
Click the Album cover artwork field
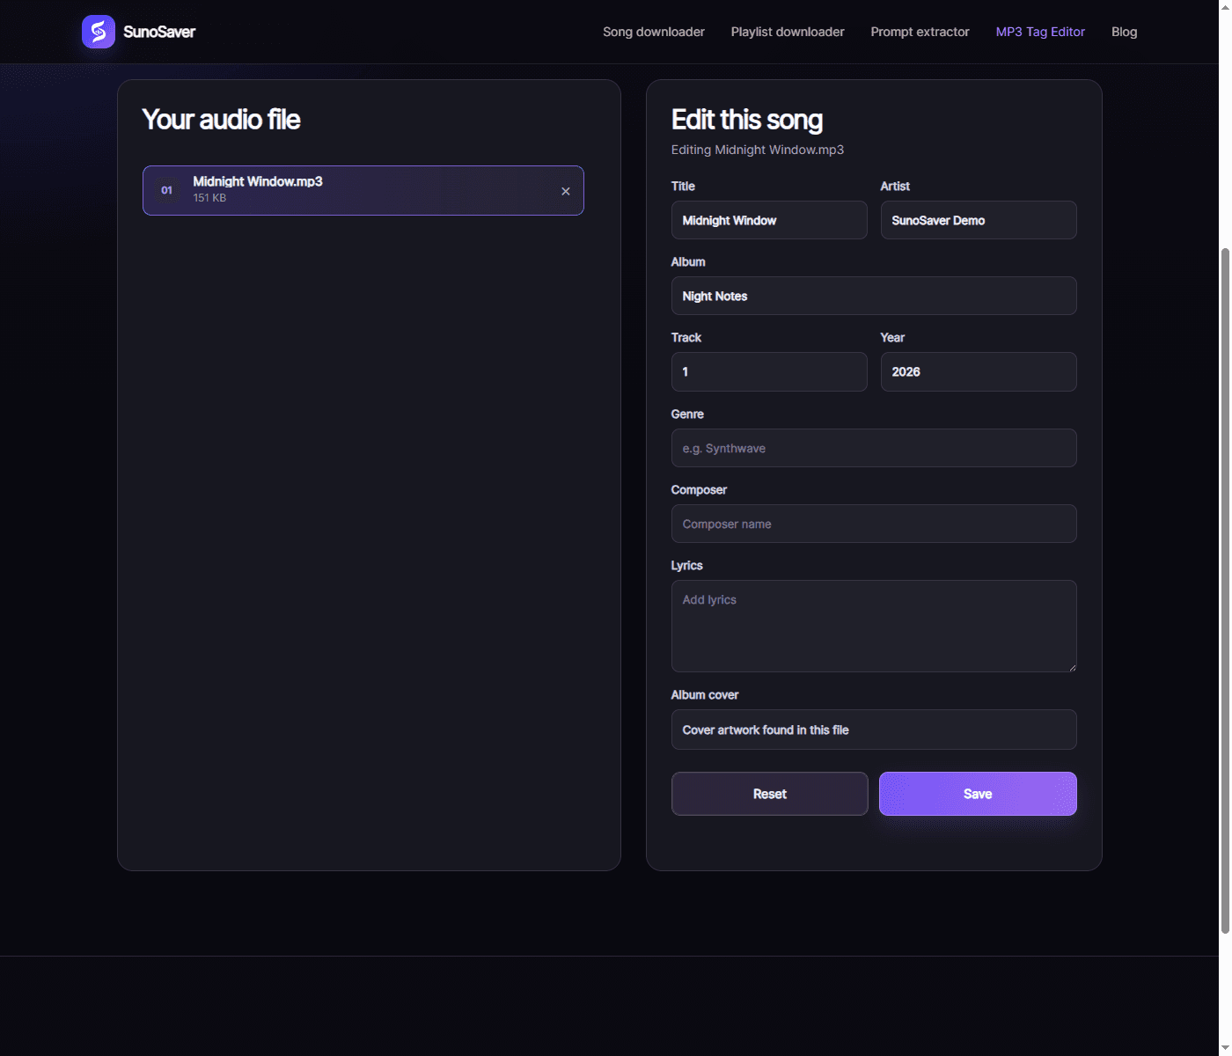874,730
